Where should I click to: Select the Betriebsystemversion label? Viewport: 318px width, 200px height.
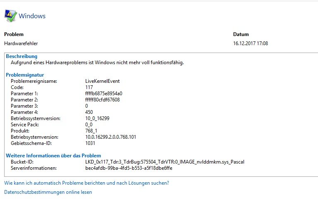point(34,137)
